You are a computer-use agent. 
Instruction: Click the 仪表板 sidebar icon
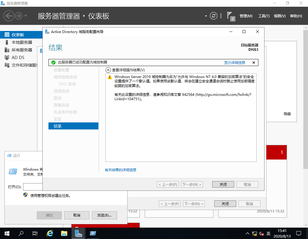(7, 35)
